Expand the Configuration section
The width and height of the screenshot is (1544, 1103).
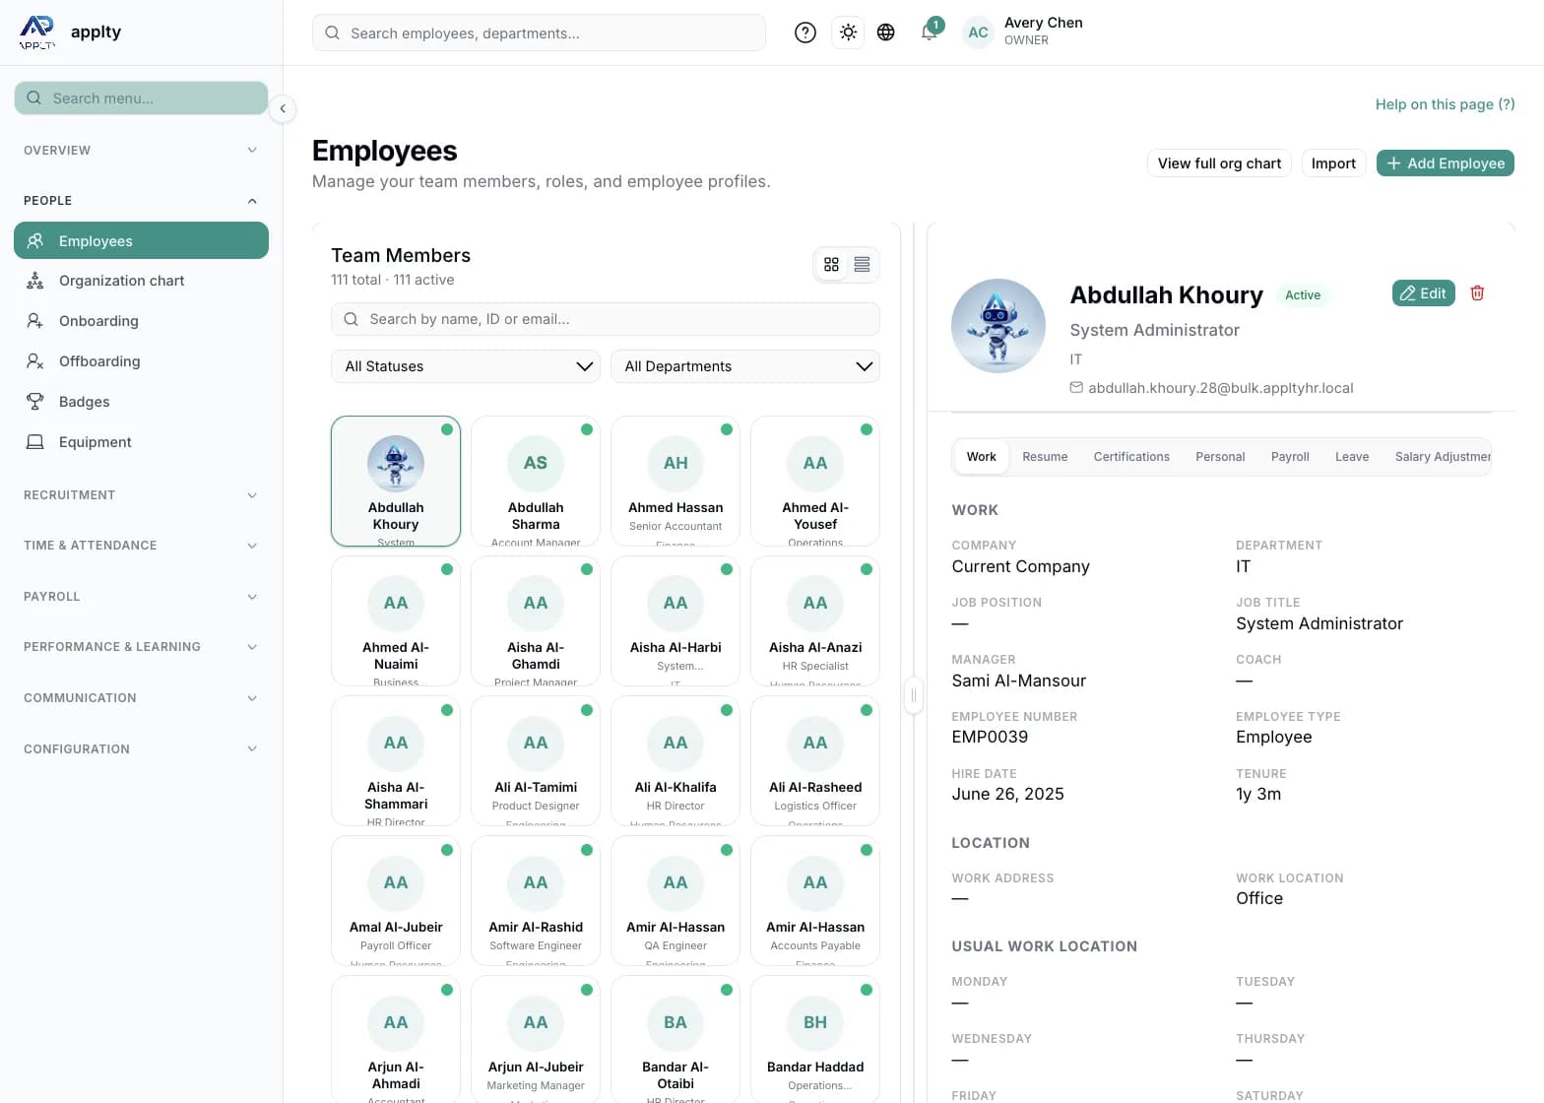[x=141, y=749]
